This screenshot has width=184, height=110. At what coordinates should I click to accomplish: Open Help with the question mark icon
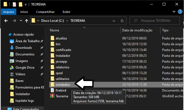pos(180,12)
